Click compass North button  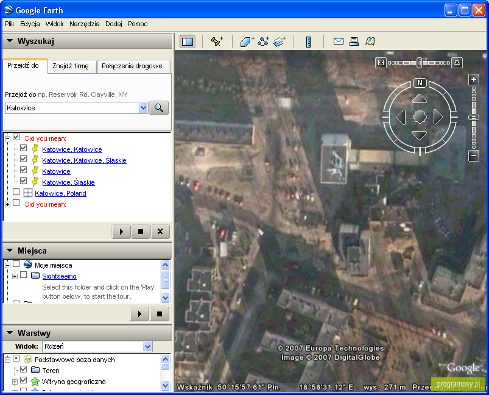coord(420,82)
